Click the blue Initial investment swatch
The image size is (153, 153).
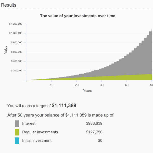point(17,141)
